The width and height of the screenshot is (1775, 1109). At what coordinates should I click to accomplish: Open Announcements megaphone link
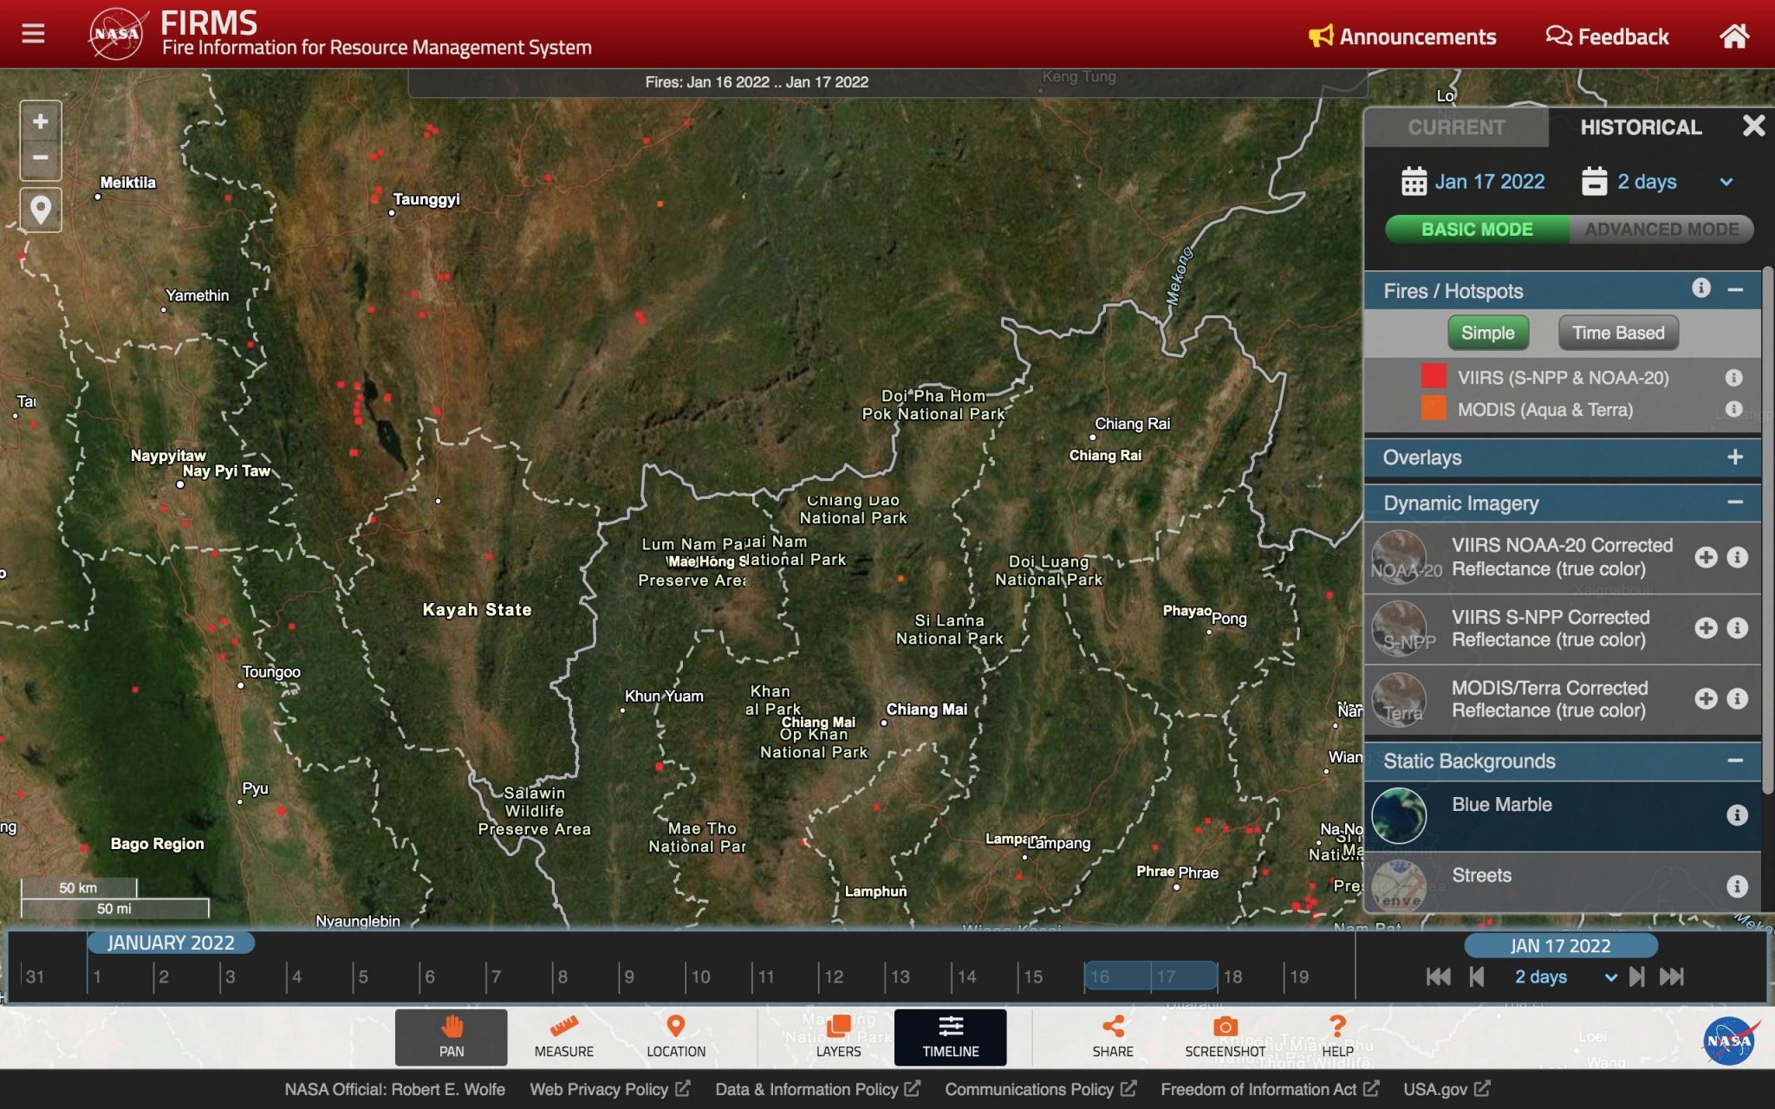(x=1401, y=36)
